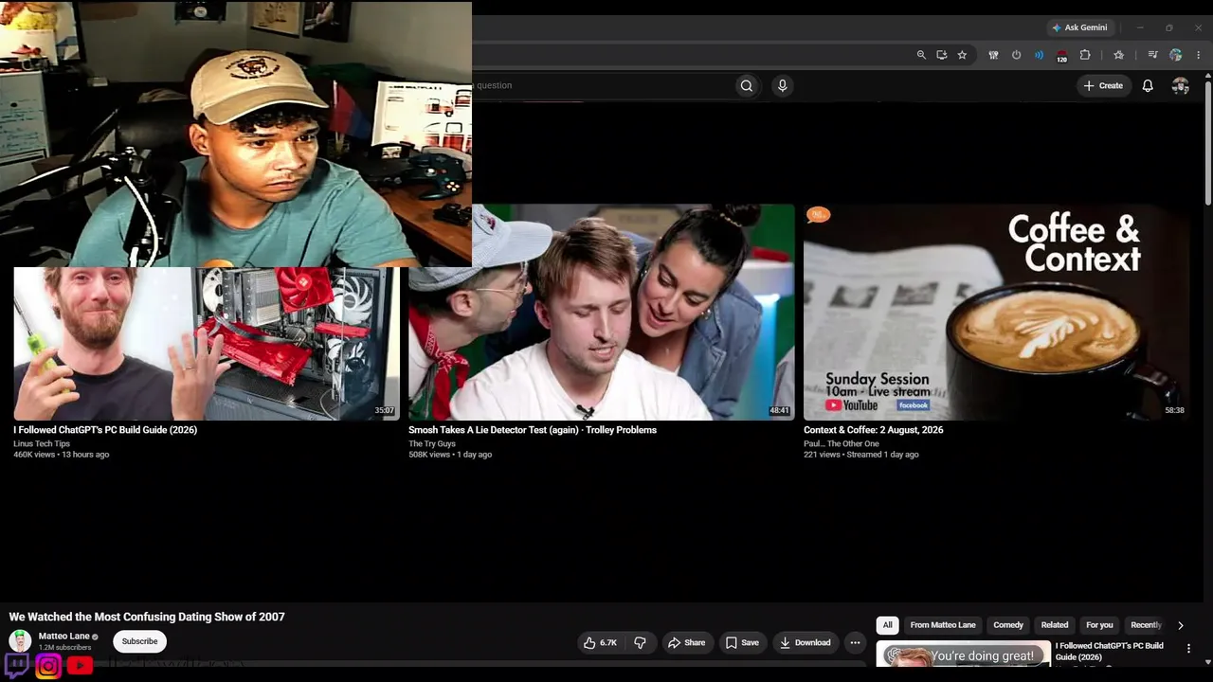This screenshot has width=1213, height=682.
Task: Click the Twitch overlay icon
Action: pyautogui.click(x=17, y=665)
